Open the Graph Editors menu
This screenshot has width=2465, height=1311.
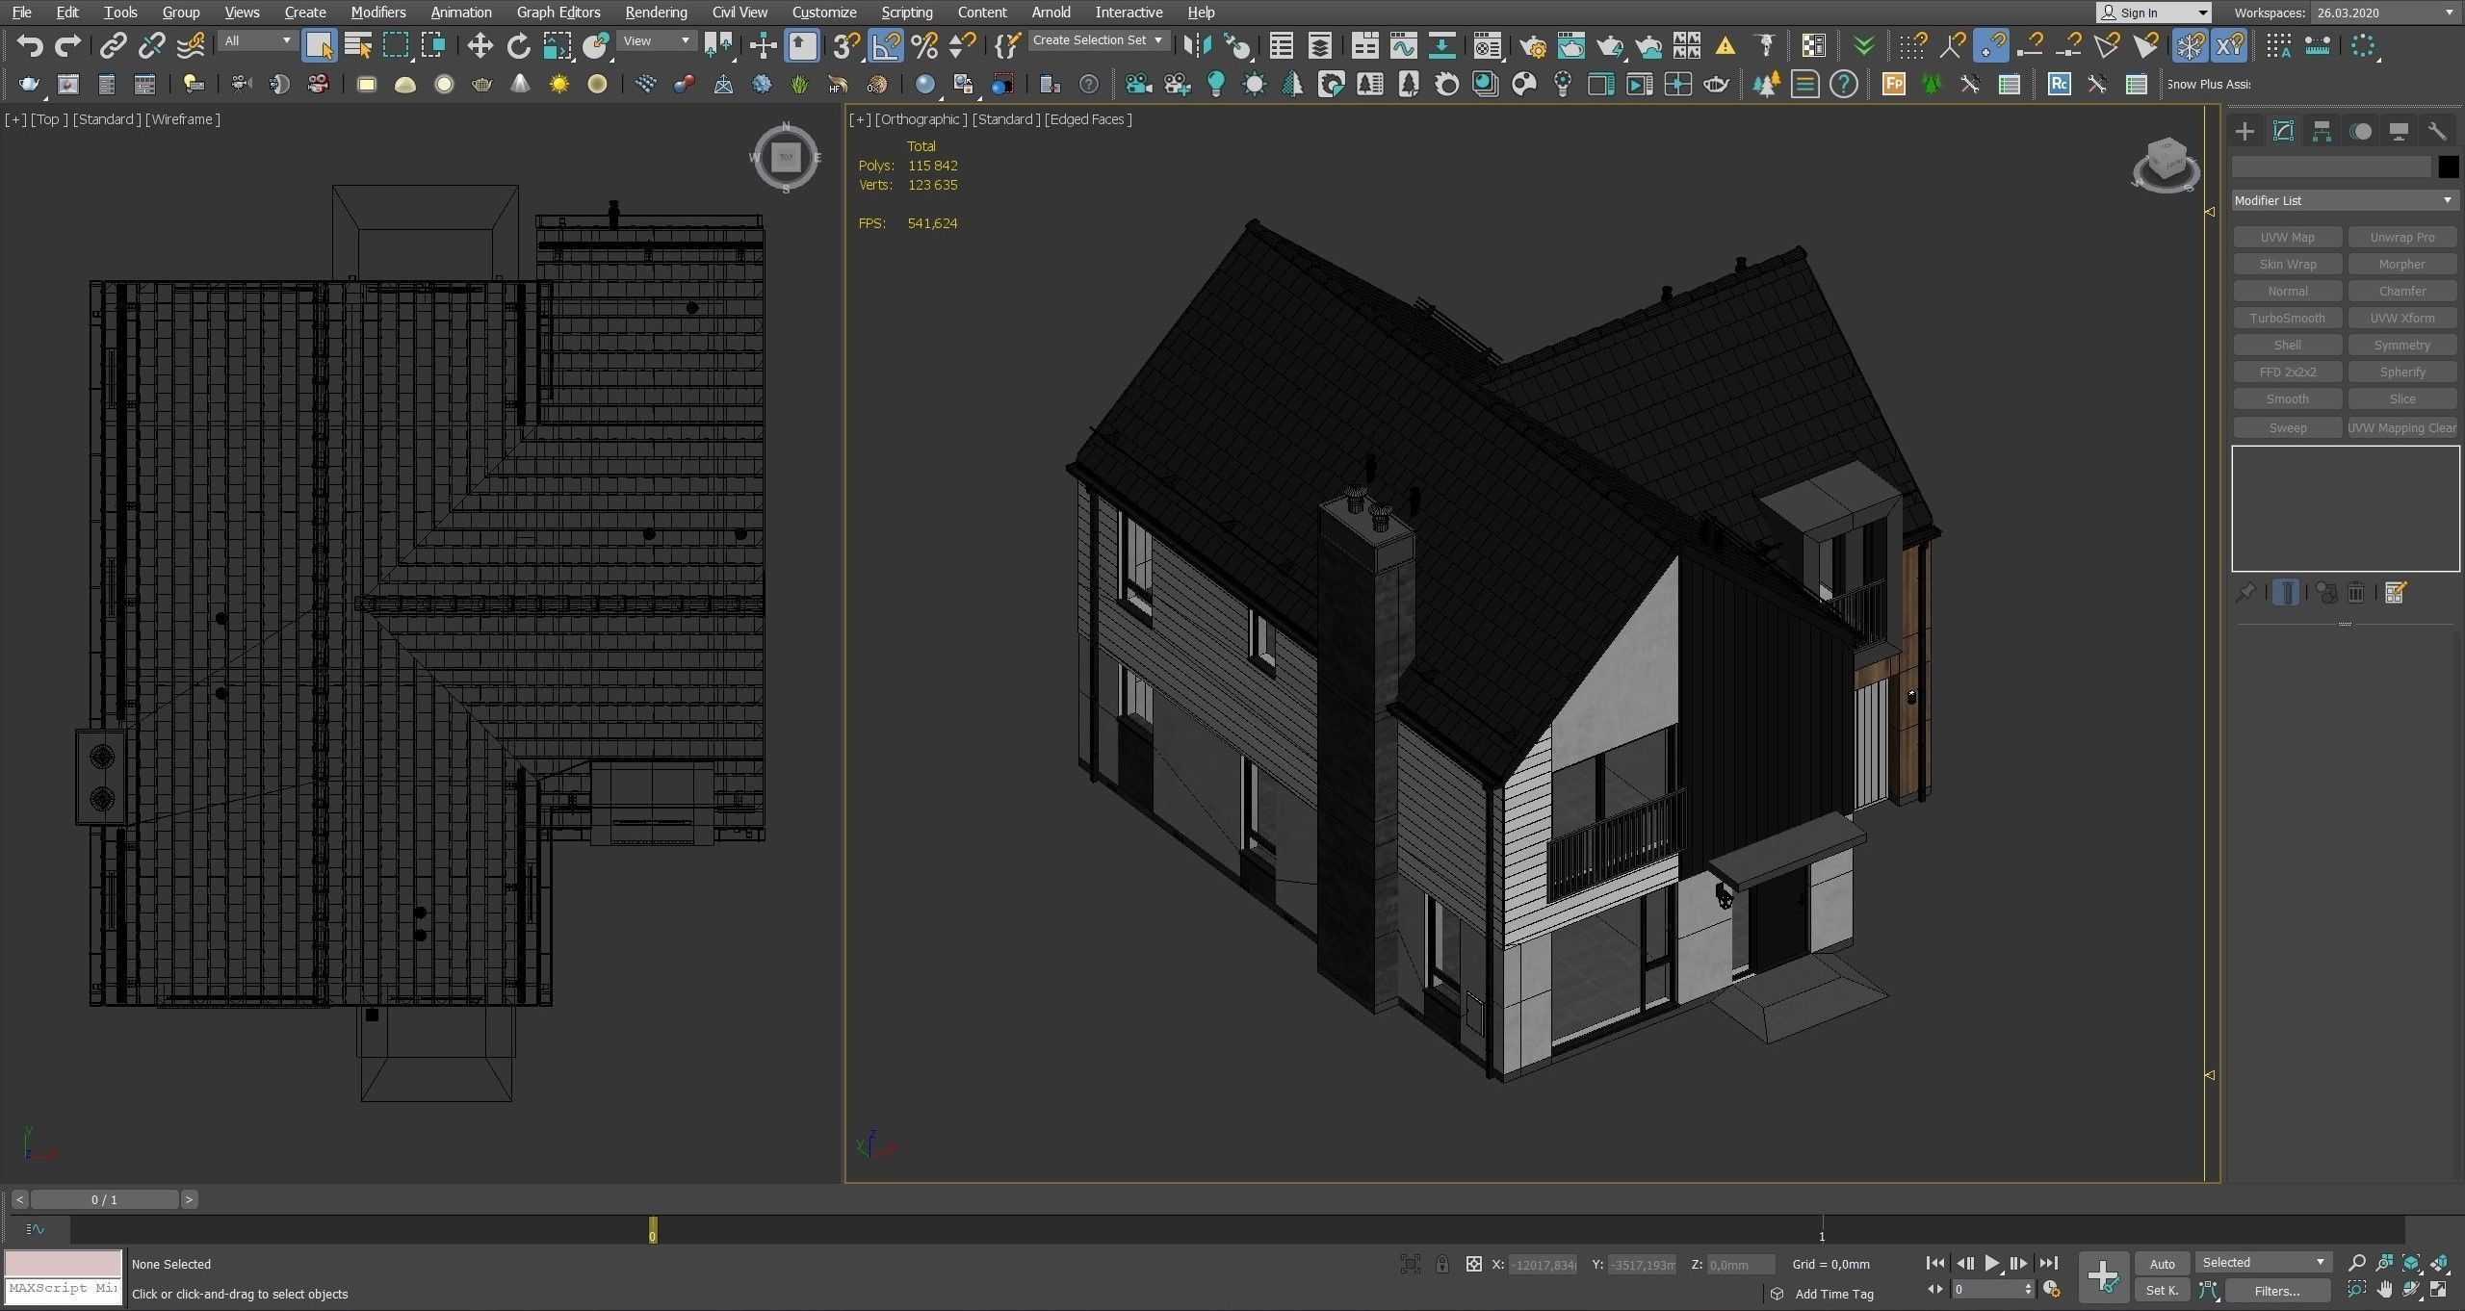[558, 13]
